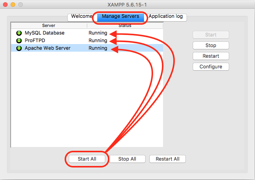Restart the selected server
The width and height of the screenshot is (255, 180).
(211, 56)
